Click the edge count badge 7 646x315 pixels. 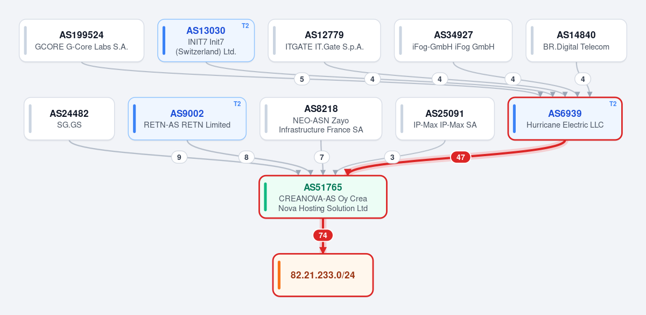point(322,157)
